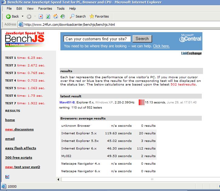Click the '45.02 seconds' value
Viewport: 220px width, 191px height.
point(119,141)
